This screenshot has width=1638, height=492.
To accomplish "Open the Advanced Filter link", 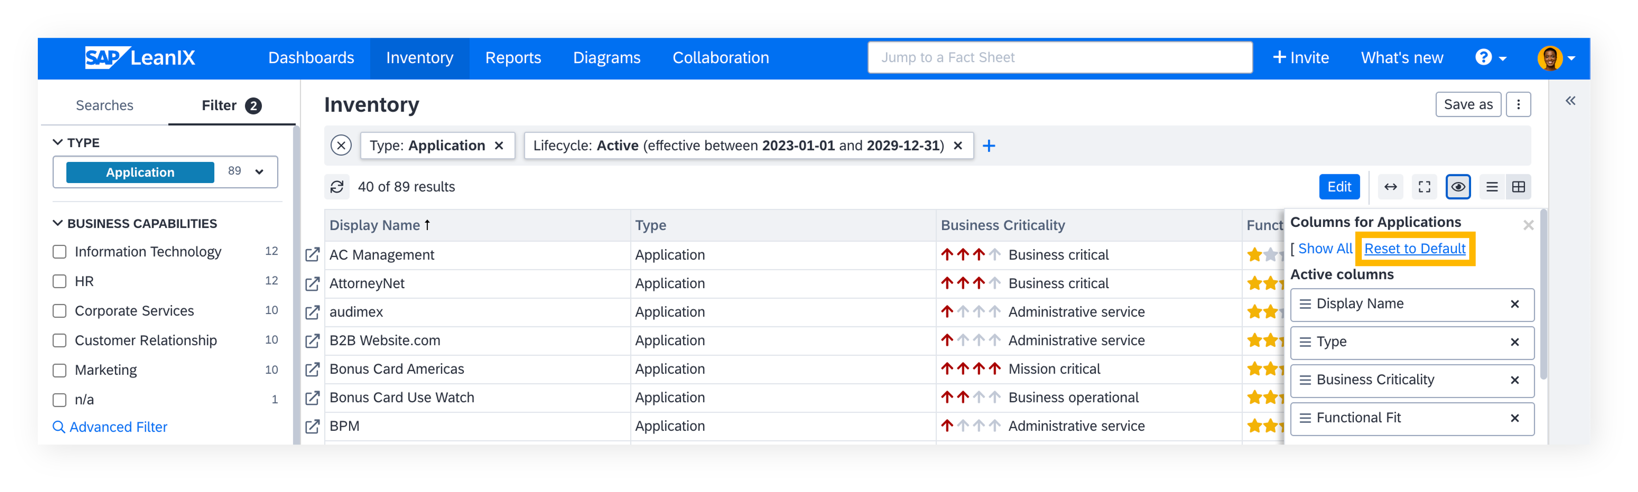I will click(109, 427).
